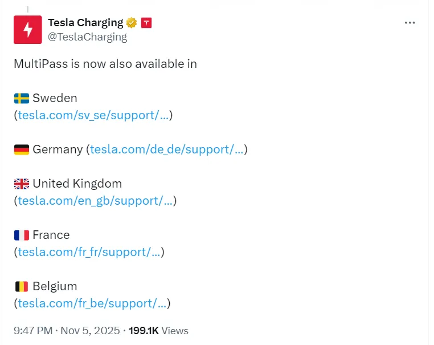The width and height of the screenshot is (434, 345).
Task: Follow the tesla.com/en_gb/support link
Action: (95, 201)
